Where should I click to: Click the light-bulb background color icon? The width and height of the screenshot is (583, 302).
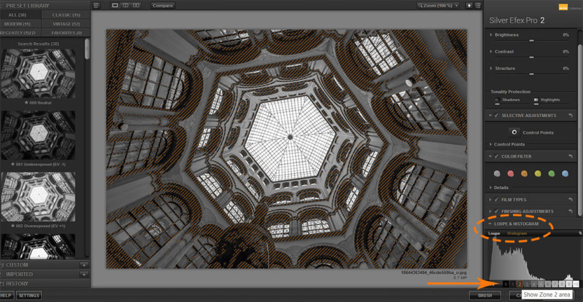coord(469,6)
